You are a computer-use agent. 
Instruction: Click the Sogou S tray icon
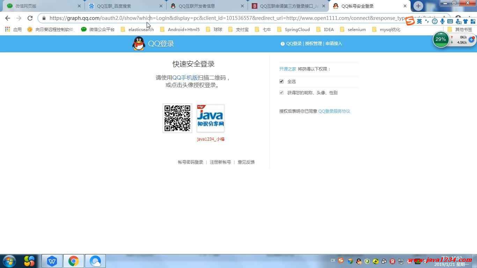341,261
